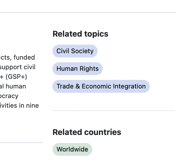Image resolution: width=176 pixels, height=163 pixels.
Task: Click the Related countries heading
Action: (x=87, y=132)
